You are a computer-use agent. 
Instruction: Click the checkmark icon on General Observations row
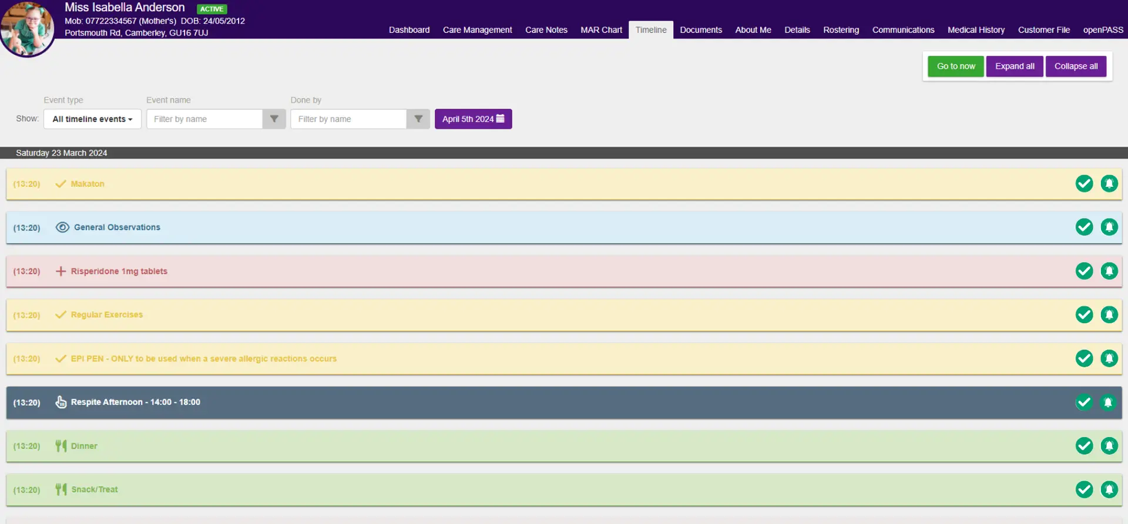coord(1084,227)
